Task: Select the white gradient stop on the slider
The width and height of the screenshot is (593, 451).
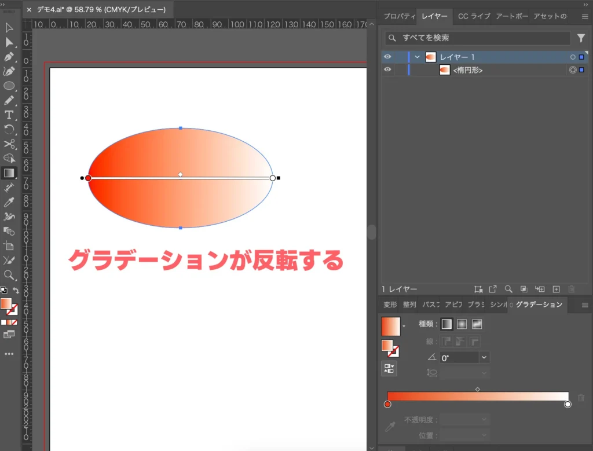Action: coord(568,404)
